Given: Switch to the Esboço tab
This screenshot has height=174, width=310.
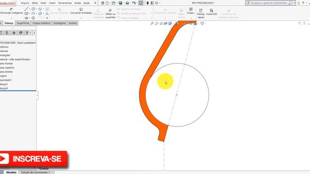Looking at the screenshot, I should (9, 23).
